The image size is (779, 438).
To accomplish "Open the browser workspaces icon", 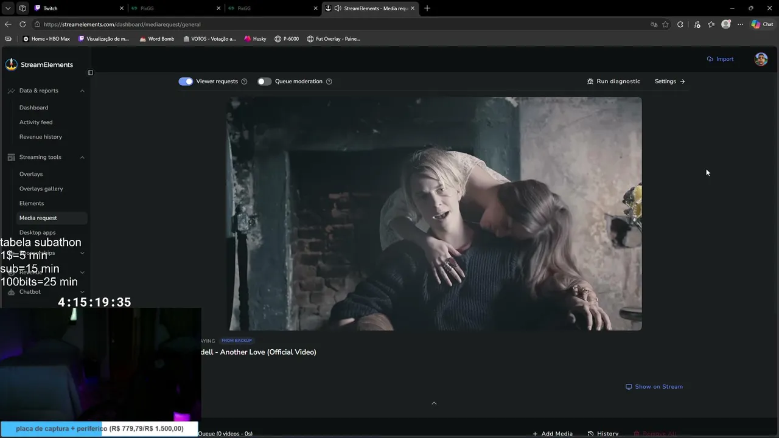I will pos(23,8).
